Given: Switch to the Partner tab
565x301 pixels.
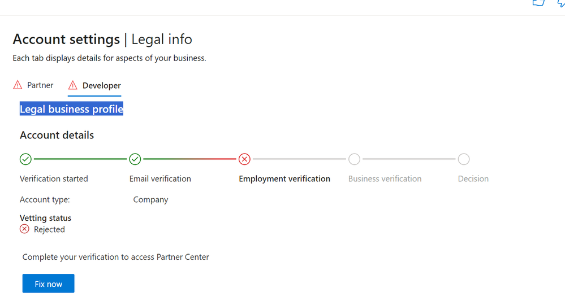Looking at the screenshot, I should [40, 85].
